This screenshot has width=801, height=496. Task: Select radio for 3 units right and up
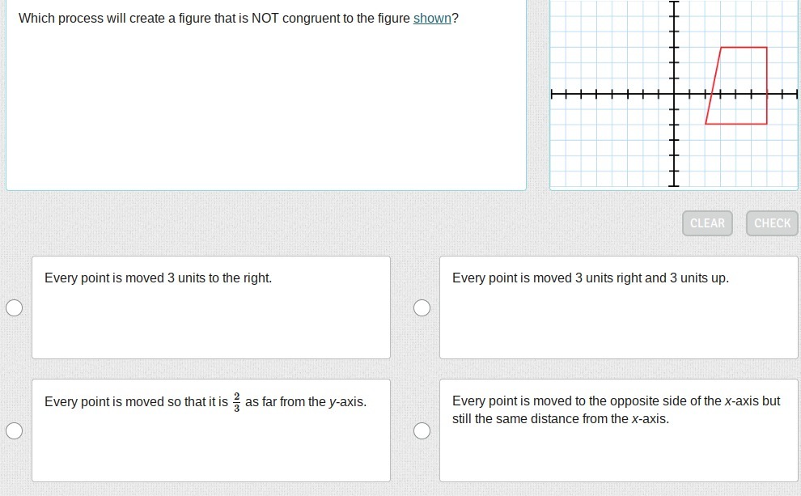pyautogui.click(x=422, y=307)
